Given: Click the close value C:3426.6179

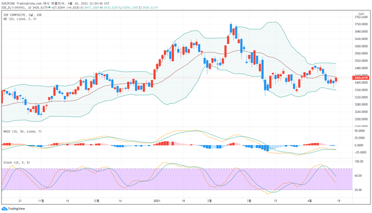Looking at the screenshot, I should point(148,7).
